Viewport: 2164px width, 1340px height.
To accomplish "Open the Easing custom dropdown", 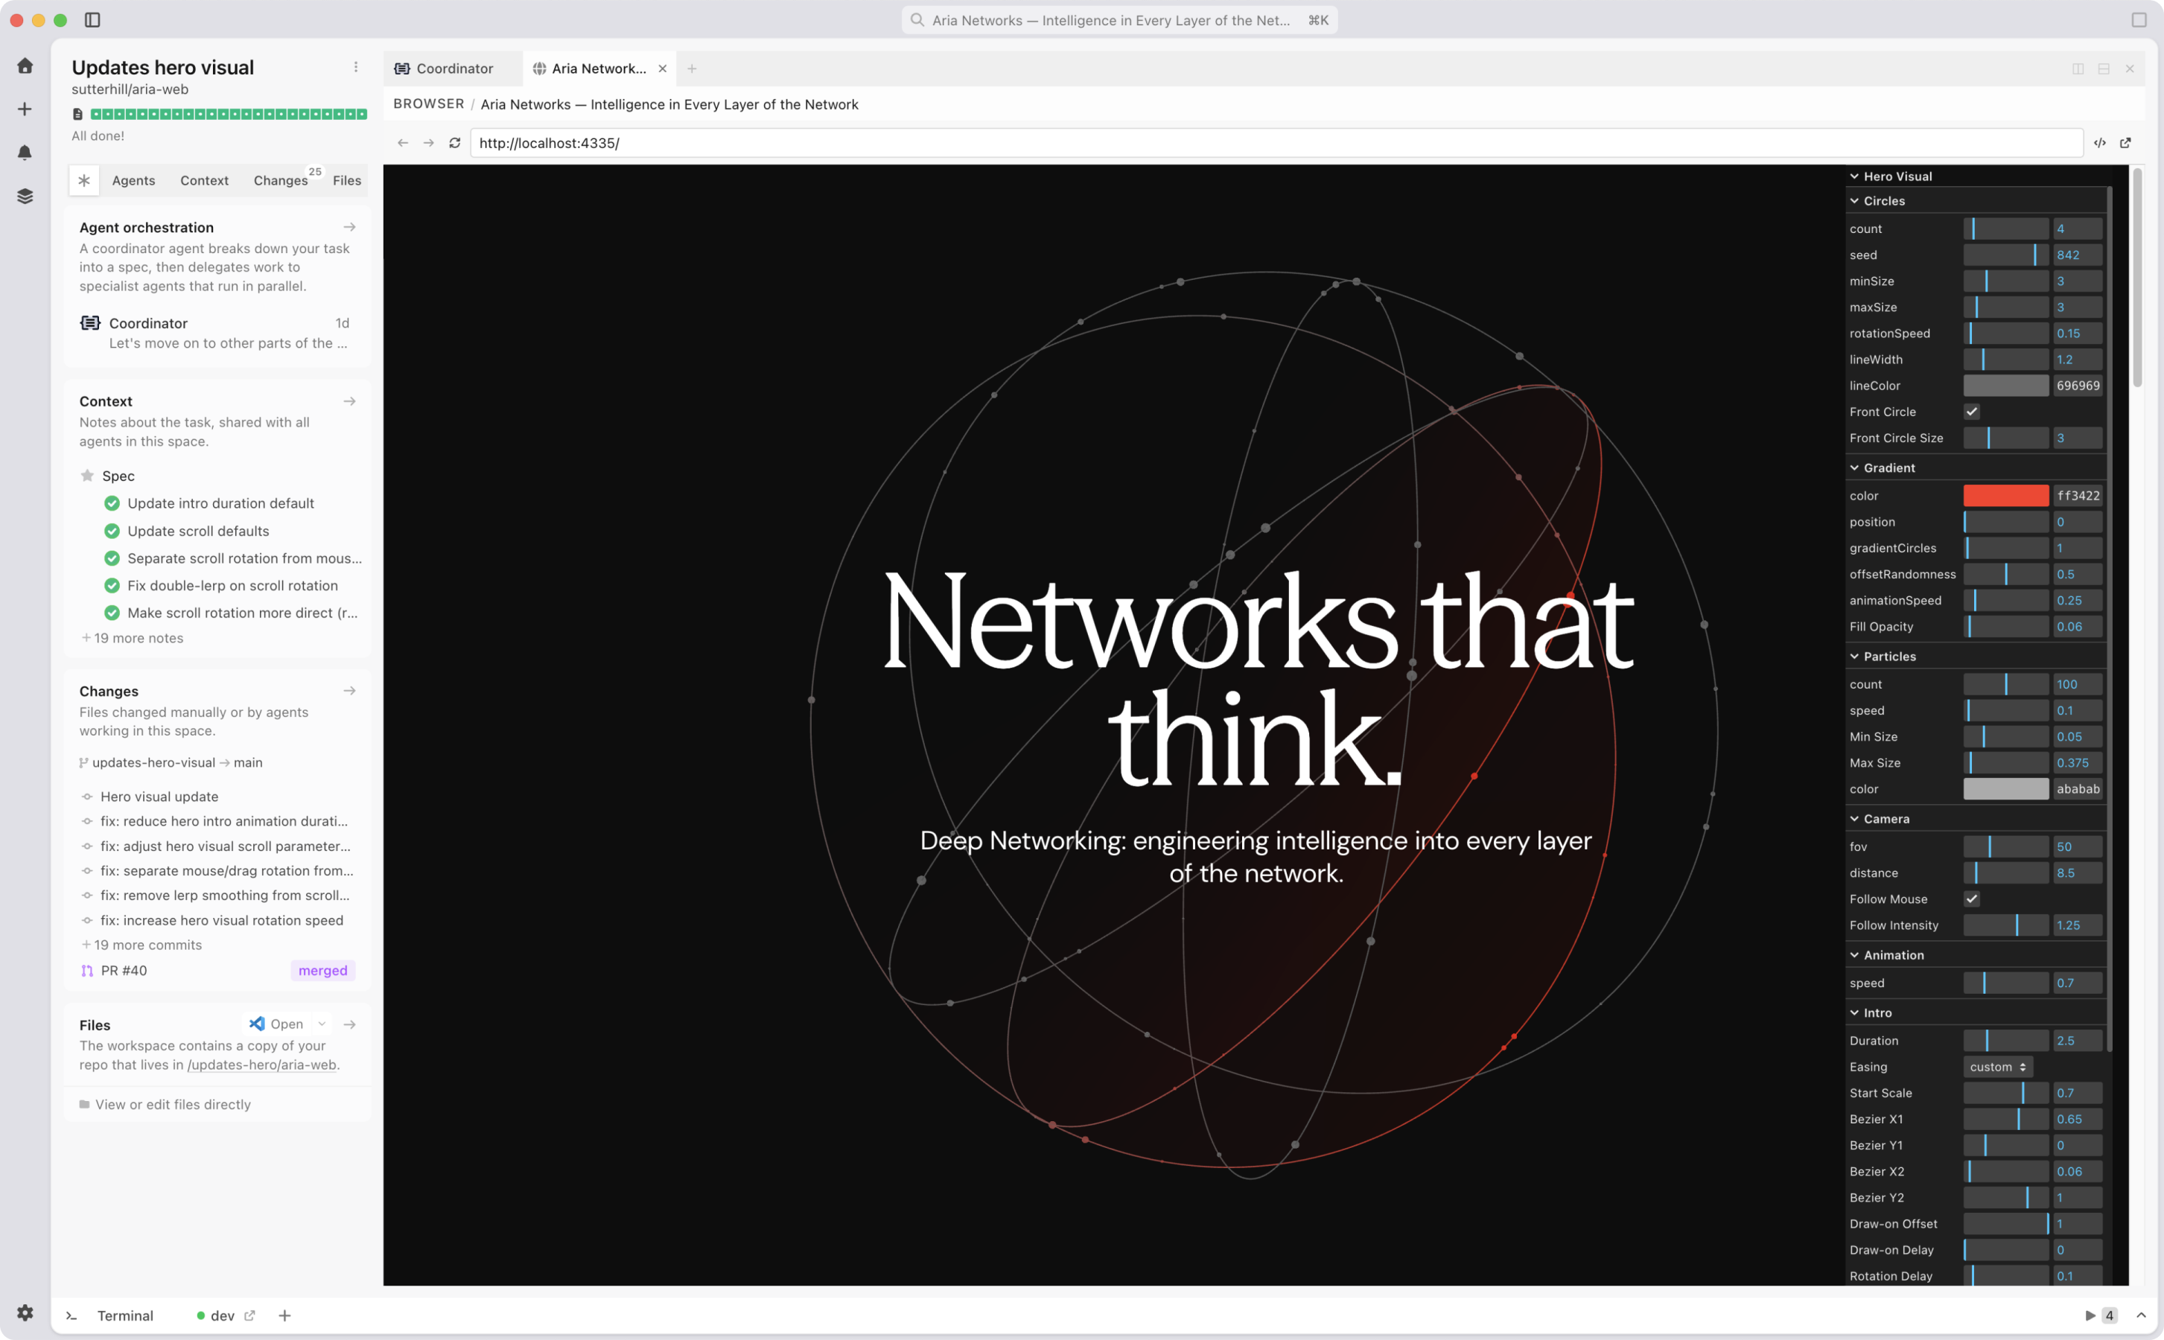I will click(x=1997, y=1066).
